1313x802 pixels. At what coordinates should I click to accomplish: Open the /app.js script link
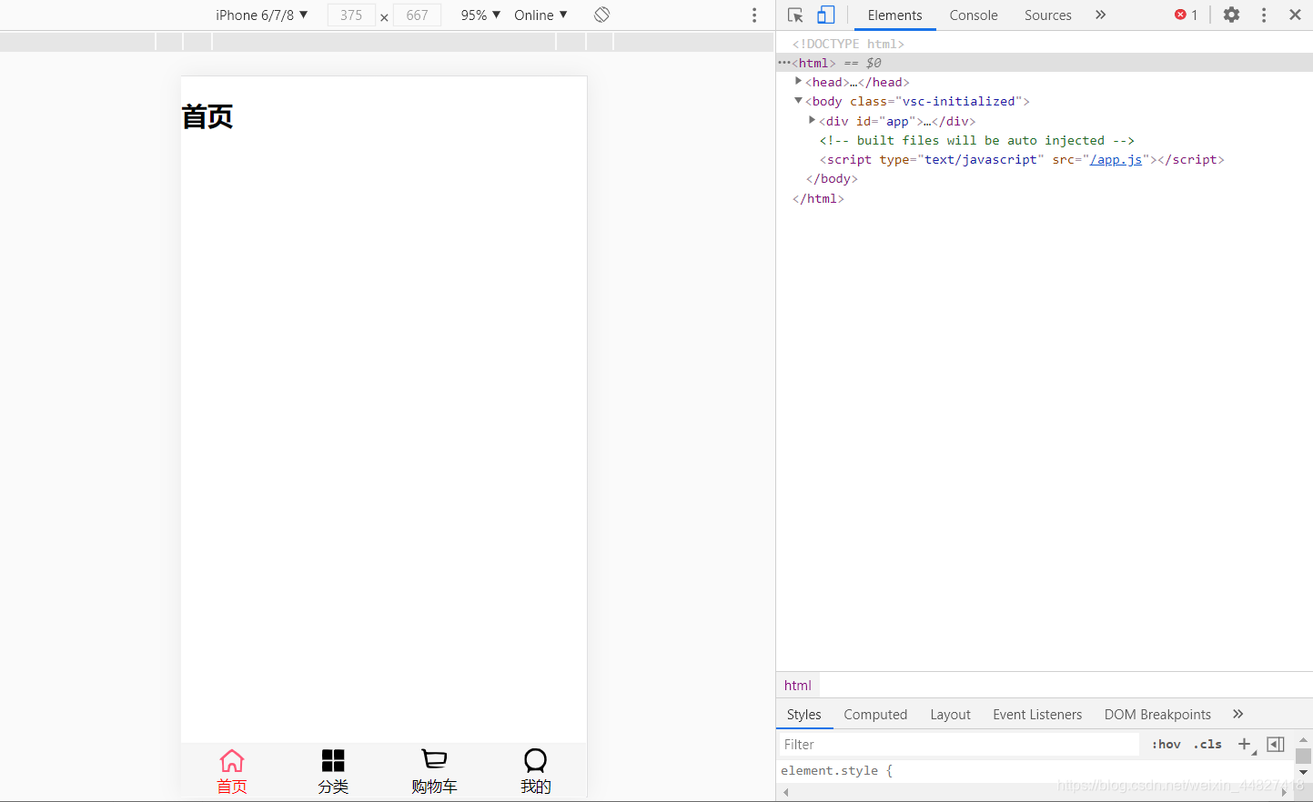[x=1116, y=159]
